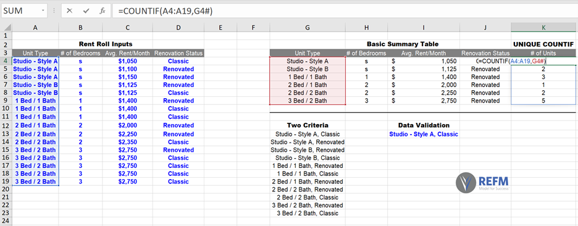The width and height of the screenshot is (578, 226).
Task: Select column F header
Action: [253, 28]
